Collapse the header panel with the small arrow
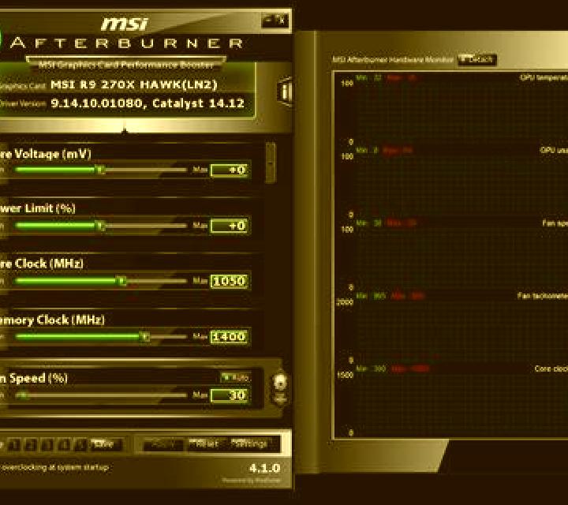 125,130
